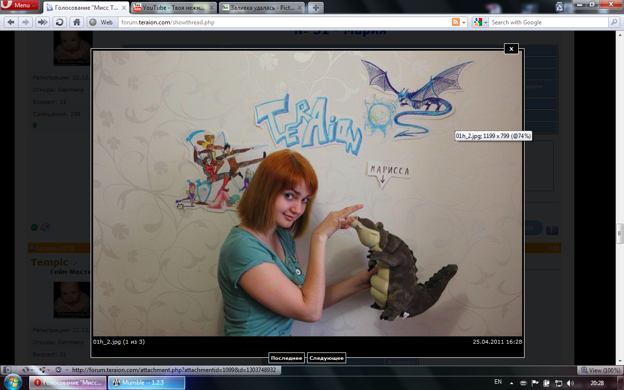Click the volume speaker tray icon

tap(570, 383)
